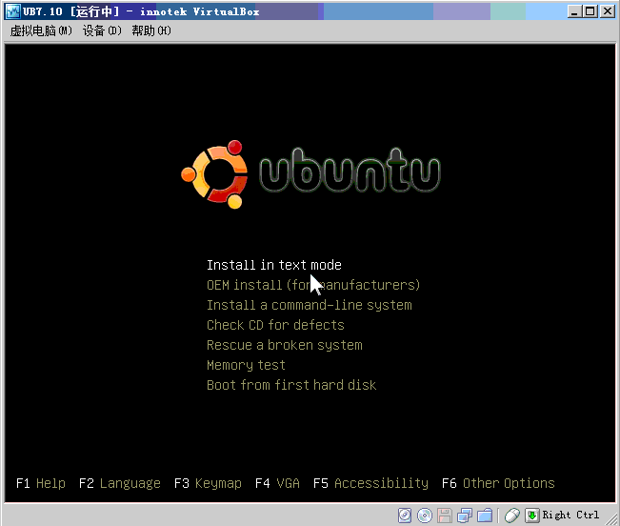Choose Install a command-line system
This screenshot has height=526, width=620.
310,305
